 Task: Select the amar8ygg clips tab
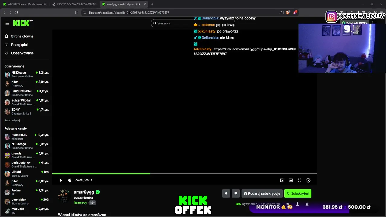[x=124, y=4]
